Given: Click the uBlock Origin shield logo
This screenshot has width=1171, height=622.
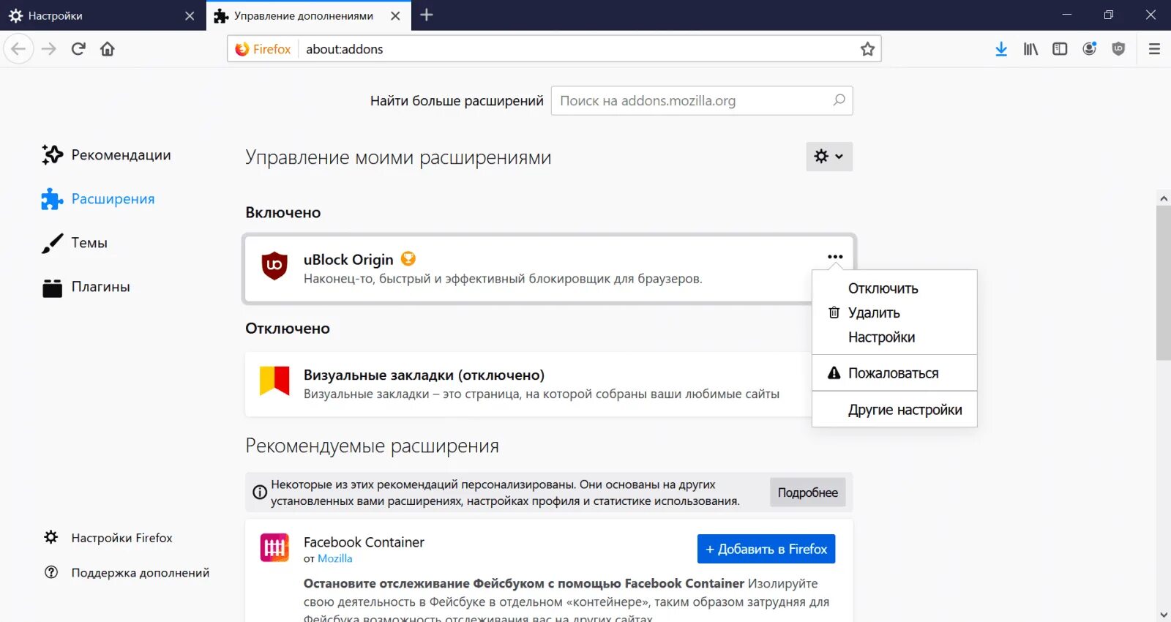Looking at the screenshot, I should click(x=274, y=265).
